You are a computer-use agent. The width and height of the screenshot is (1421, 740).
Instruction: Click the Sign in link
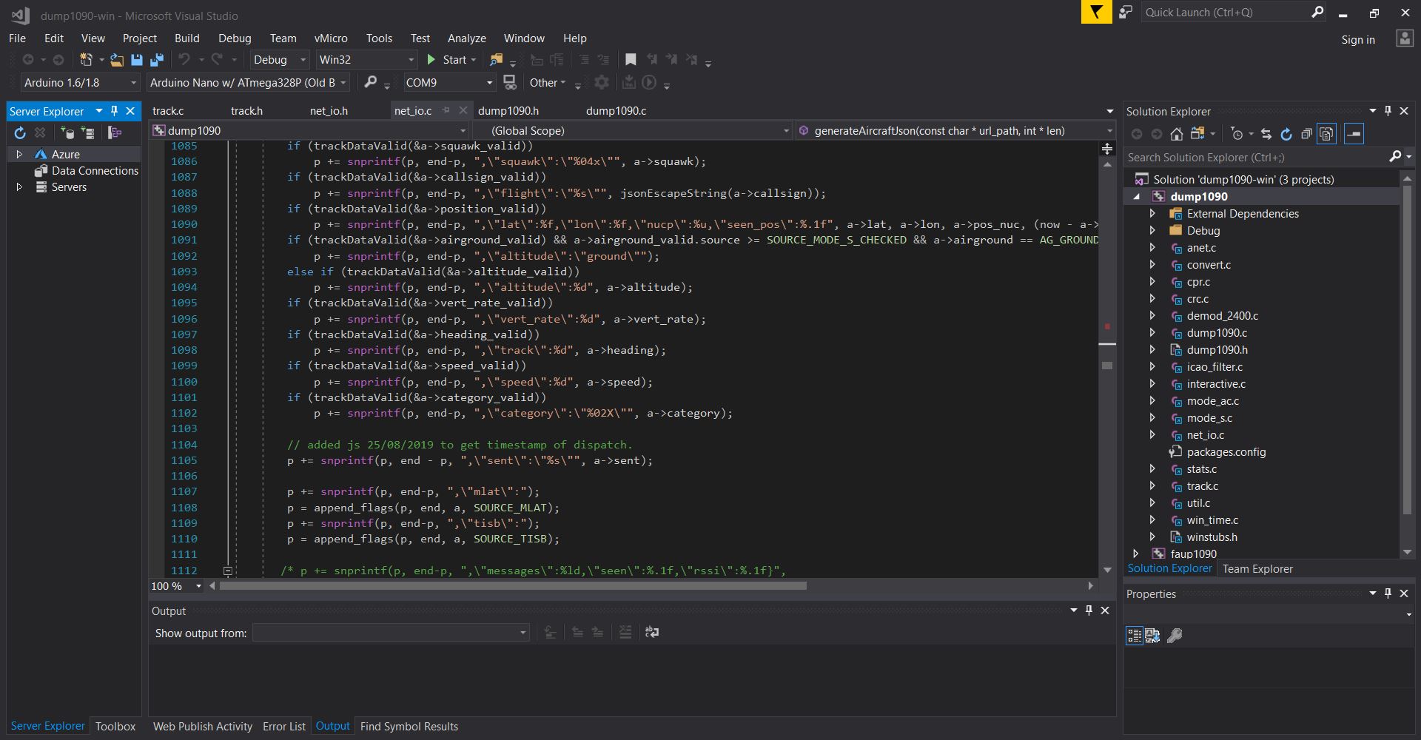click(1358, 40)
